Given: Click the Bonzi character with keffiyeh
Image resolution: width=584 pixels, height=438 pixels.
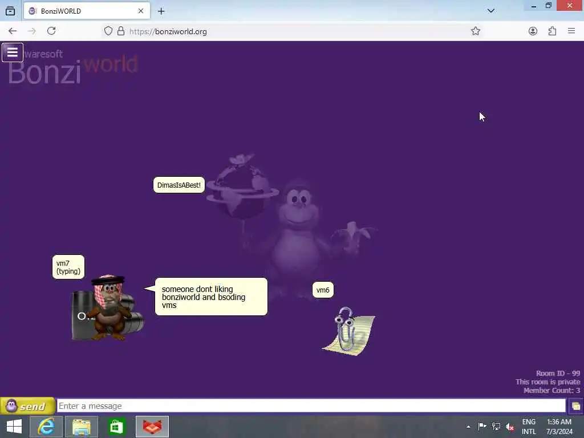Looking at the screenshot, I should point(108,307).
